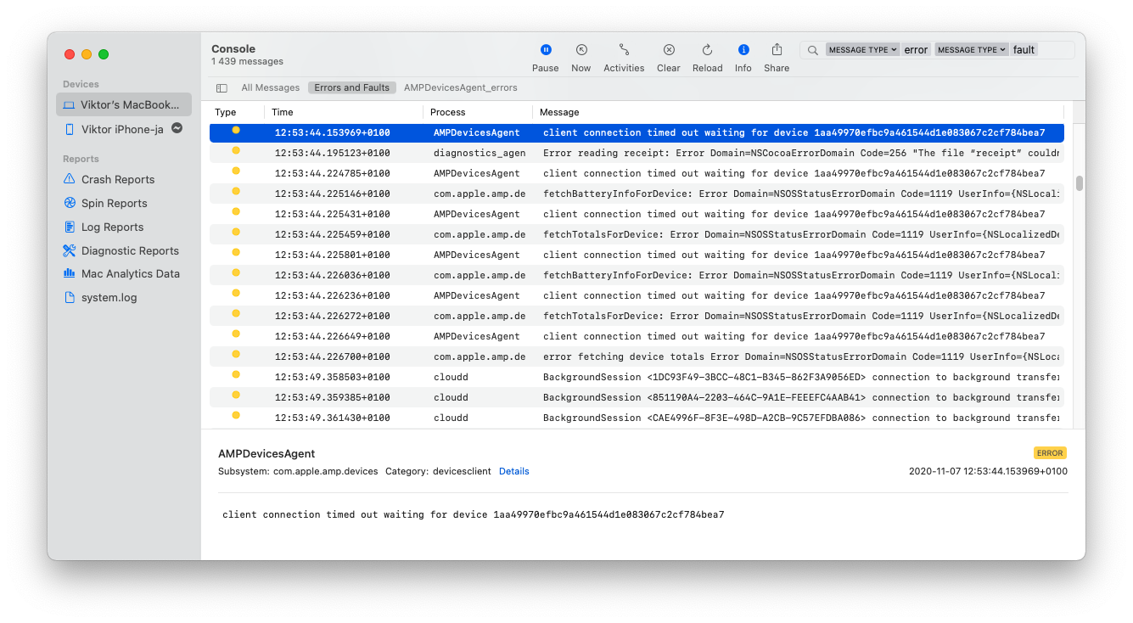Select the 'error fetching device totals' row
This screenshot has height=623, width=1133.
pyautogui.click(x=637, y=356)
